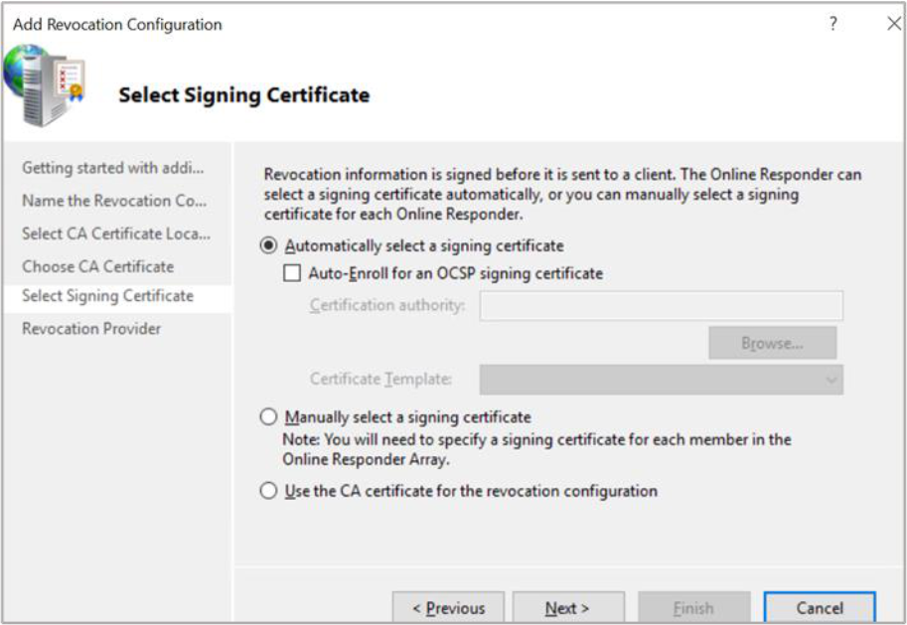Click the Certification authority text field
Viewport: 907px width, 625px height.
pyautogui.click(x=661, y=305)
